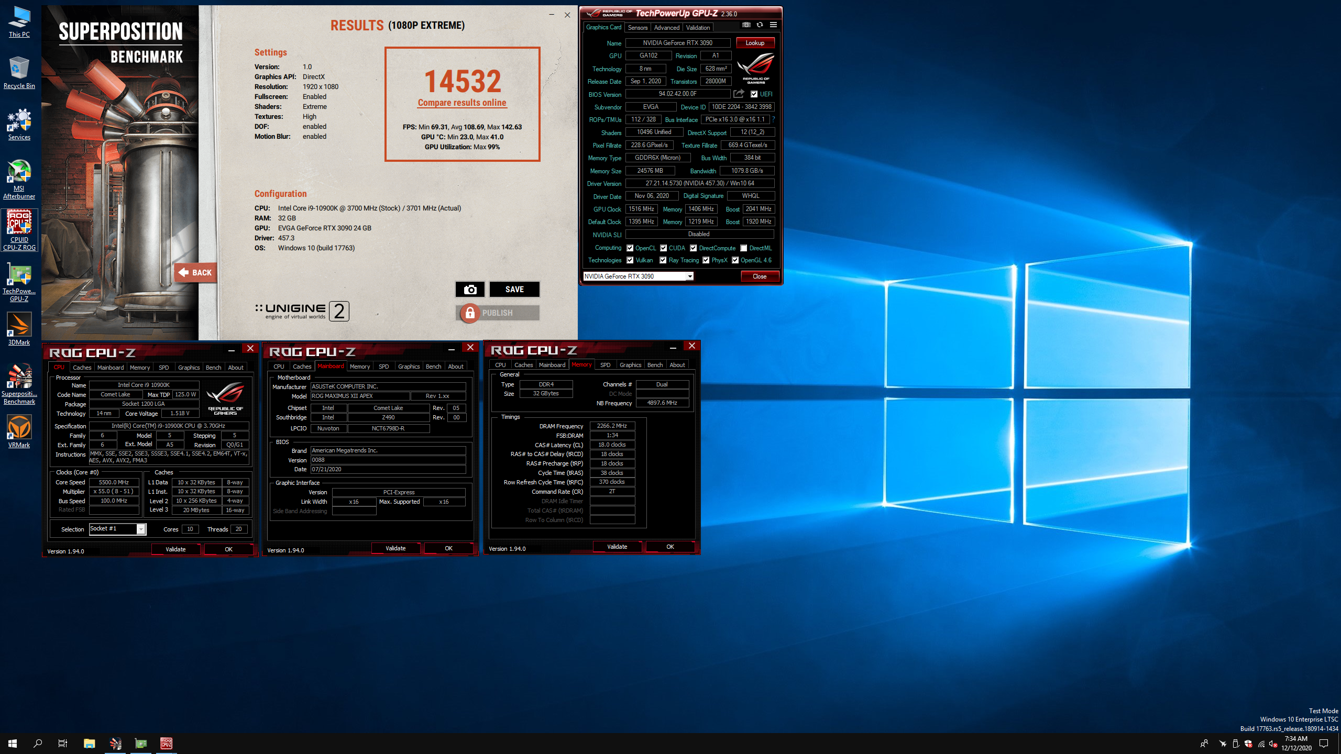Open Task View from the taskbar
Screen dimensions: 1341x754
pos(63,744)
